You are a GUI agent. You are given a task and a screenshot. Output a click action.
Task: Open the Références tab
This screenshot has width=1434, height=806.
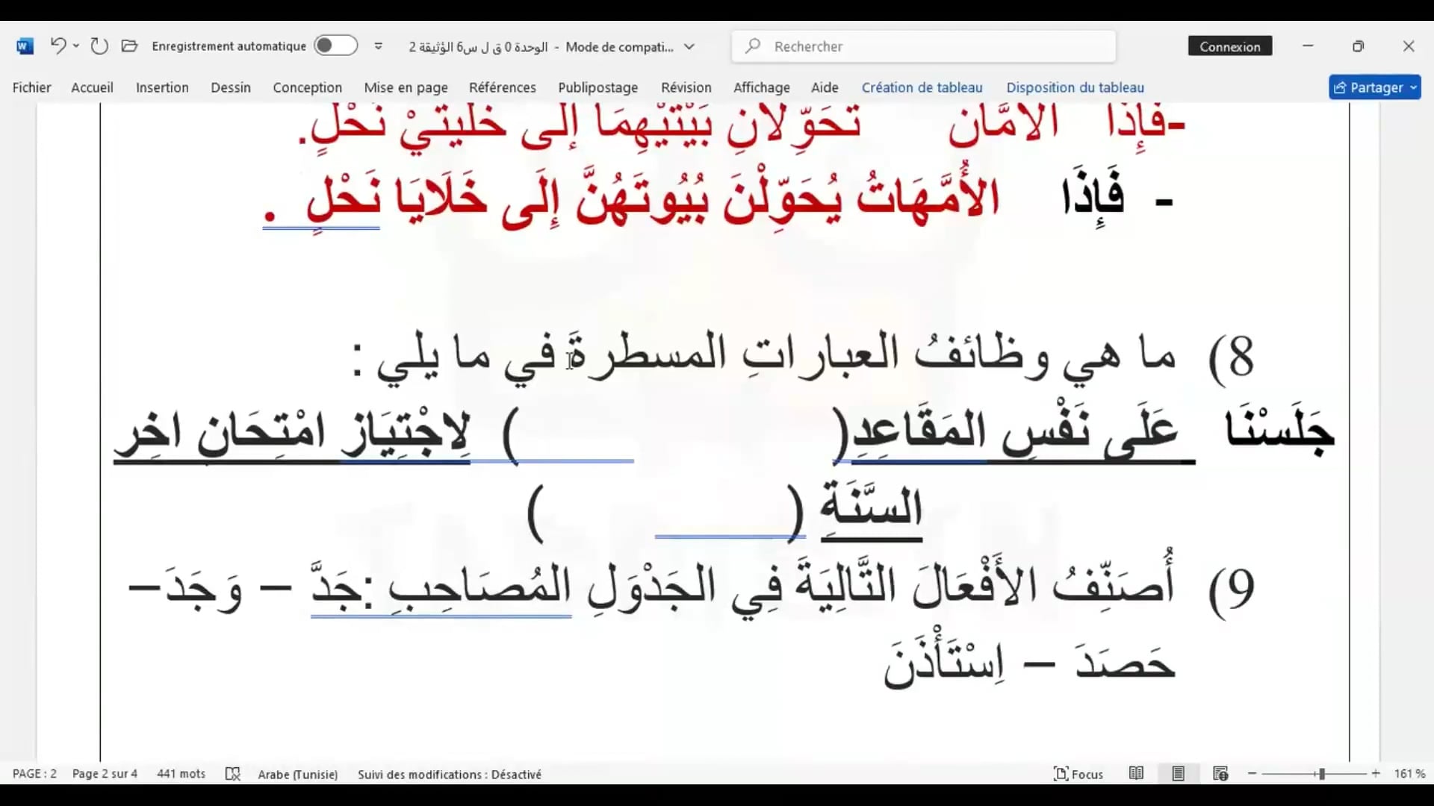pos(502,87)
